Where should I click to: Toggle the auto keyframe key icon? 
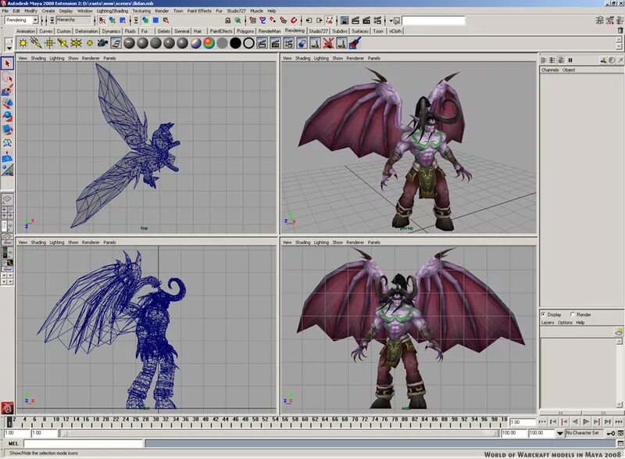point(611,433)
